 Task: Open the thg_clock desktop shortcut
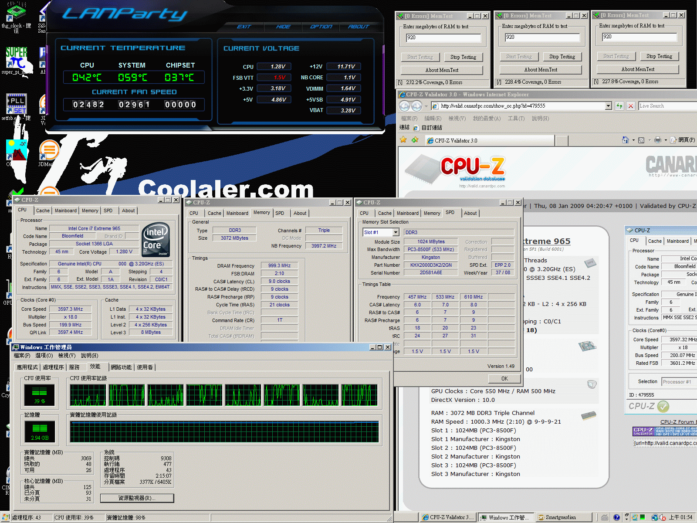tap(16, 12)
